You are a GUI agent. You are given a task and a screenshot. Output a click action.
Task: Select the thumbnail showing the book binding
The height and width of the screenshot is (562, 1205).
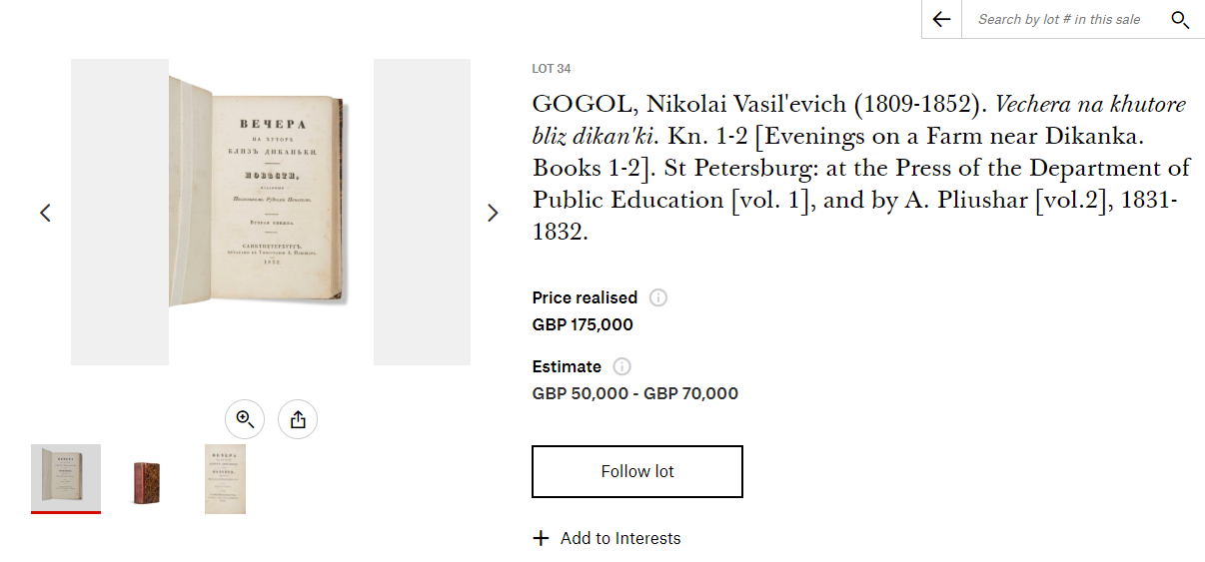tap(147, 480)
